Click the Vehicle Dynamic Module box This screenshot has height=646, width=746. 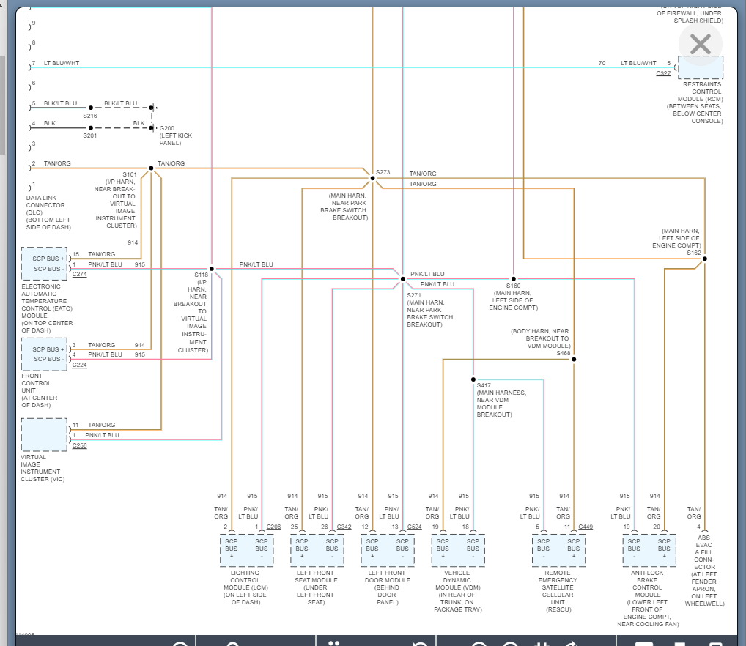tap(458, 551)
